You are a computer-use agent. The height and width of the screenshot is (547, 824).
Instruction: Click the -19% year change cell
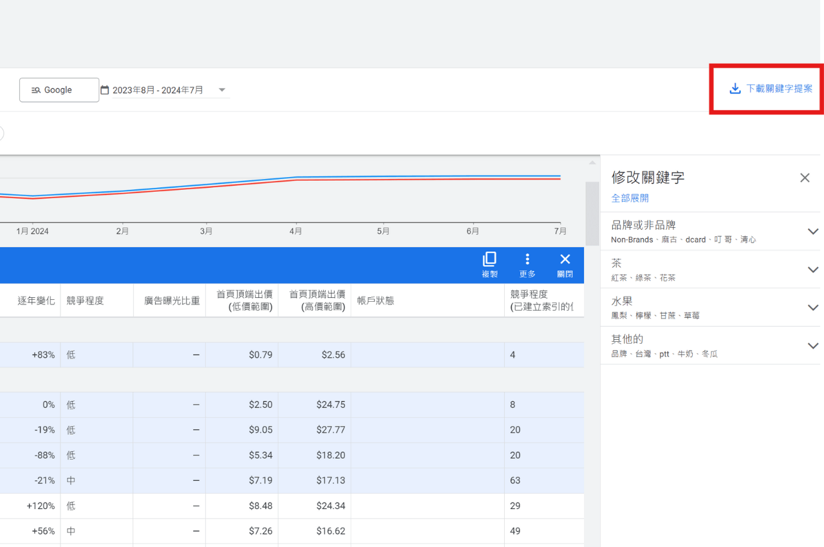pyautogui.click(x=45, y=430)
